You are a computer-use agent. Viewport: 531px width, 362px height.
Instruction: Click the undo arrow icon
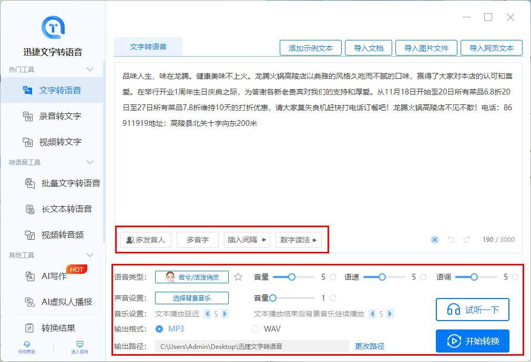pos(451,240)
